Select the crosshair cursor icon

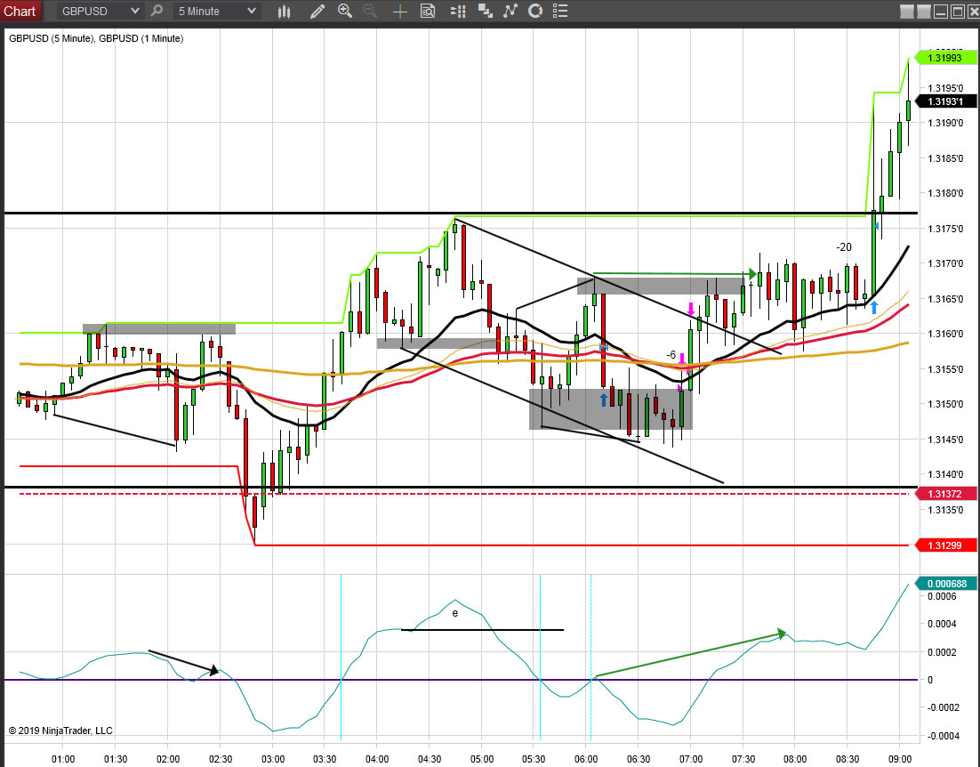click(400, 12)
